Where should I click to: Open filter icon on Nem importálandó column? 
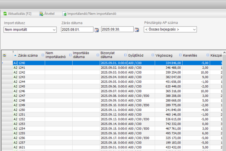tap(43, 55)
